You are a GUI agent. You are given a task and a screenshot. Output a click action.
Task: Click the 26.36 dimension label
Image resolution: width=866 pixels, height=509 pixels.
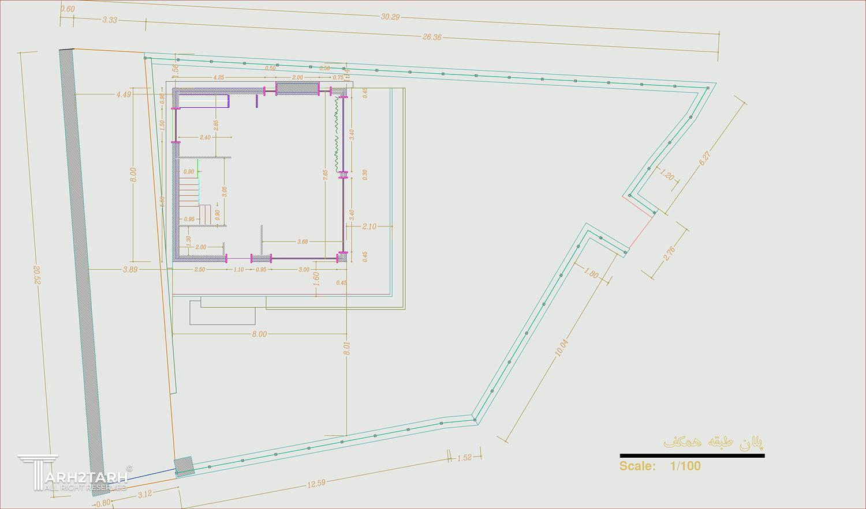coord(432,37)
